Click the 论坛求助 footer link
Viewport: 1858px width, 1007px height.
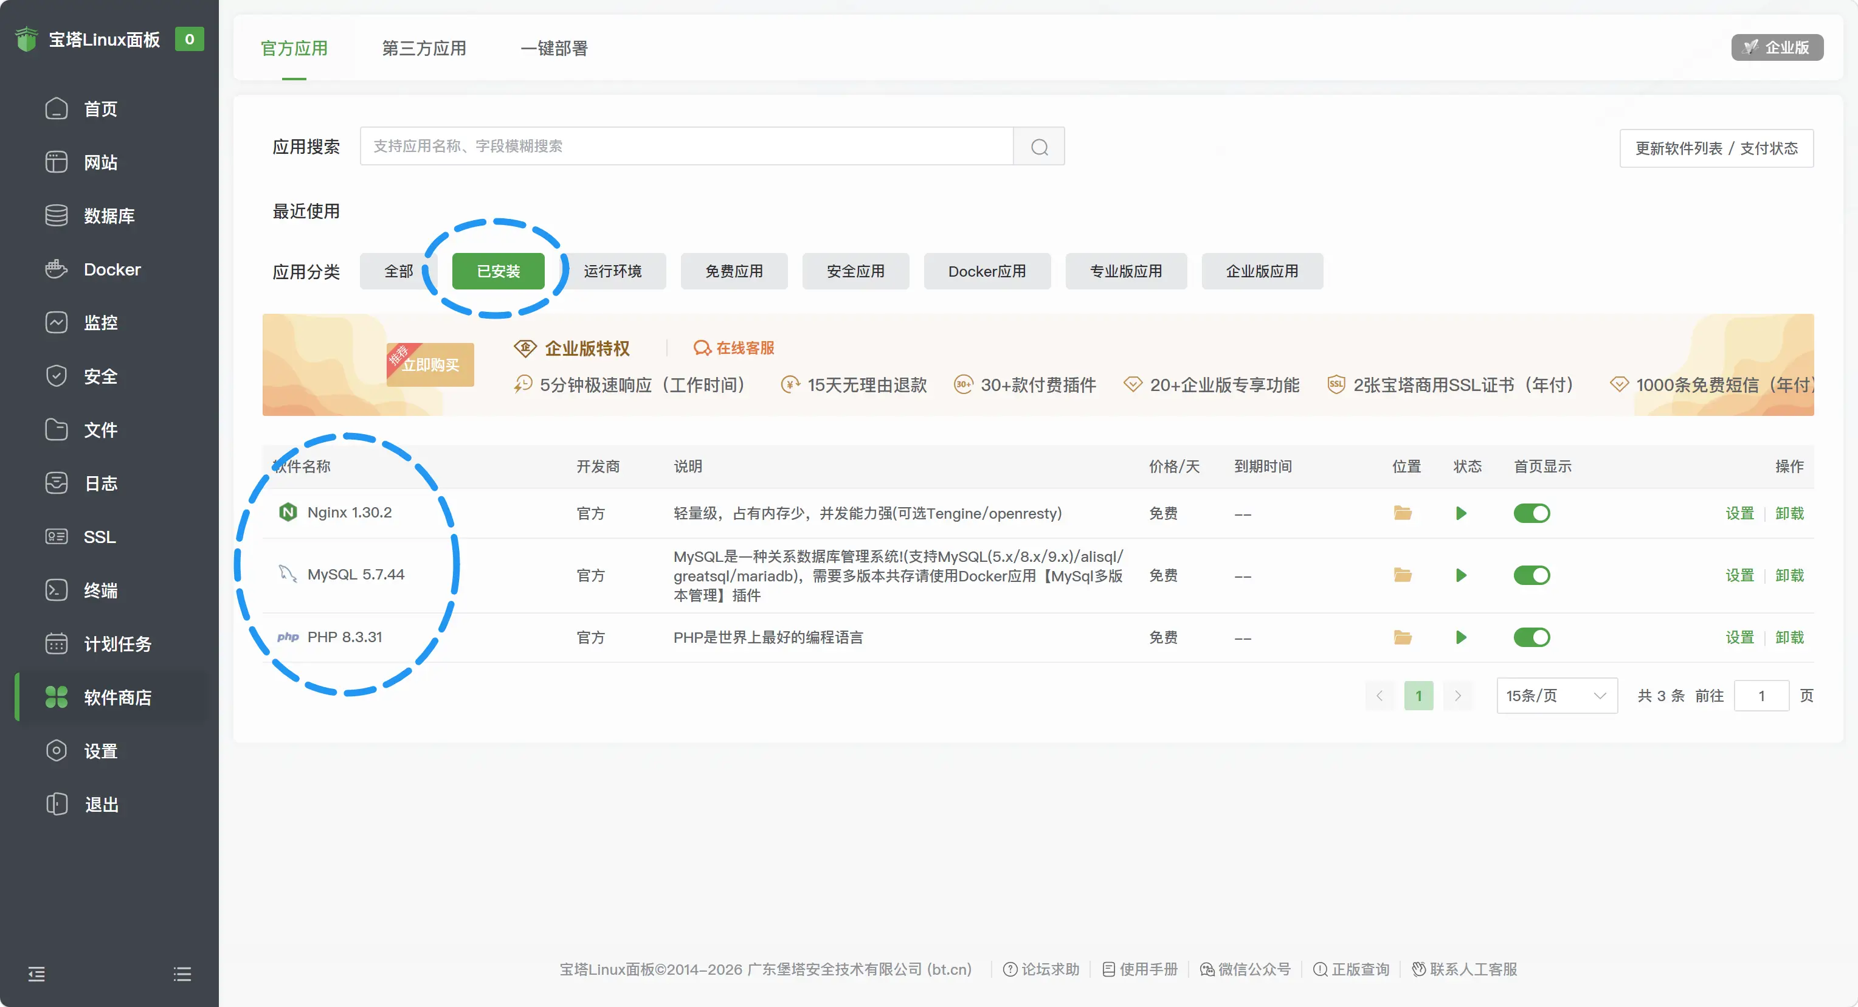[1041, 969]
